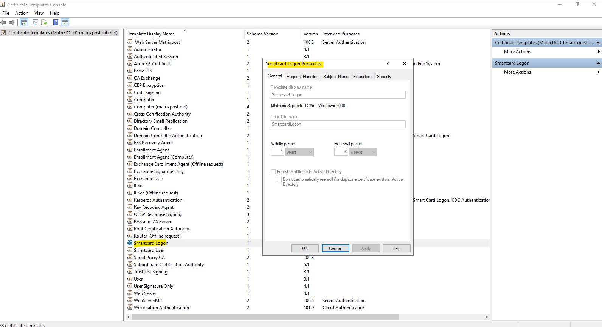This screenshot has width=602, height=327.
Task: Go forward using the toolbar forward arrow
Action: [12, 22]
